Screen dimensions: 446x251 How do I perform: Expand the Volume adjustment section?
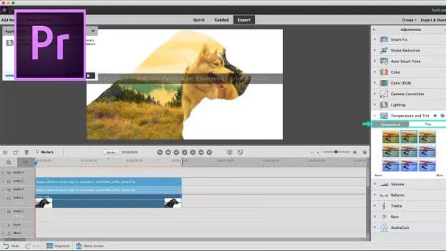tap(375, 184)
